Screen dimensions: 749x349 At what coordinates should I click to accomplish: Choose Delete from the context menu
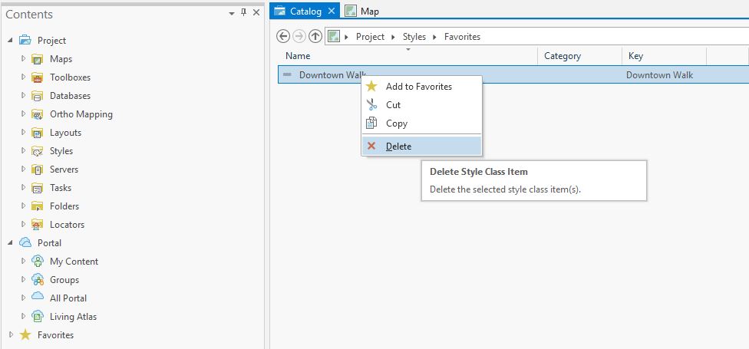click(x=398, y=147)
